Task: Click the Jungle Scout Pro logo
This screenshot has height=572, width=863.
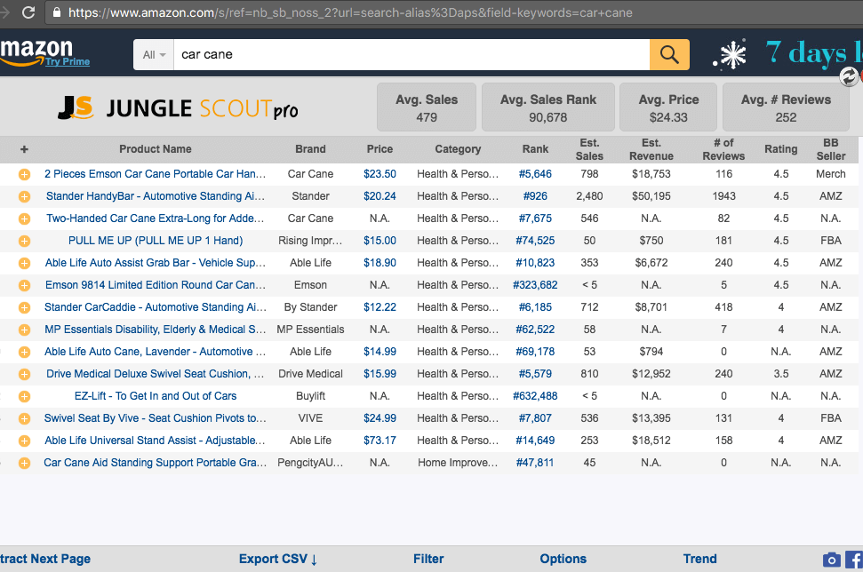Action: click(x=178, y=107)
